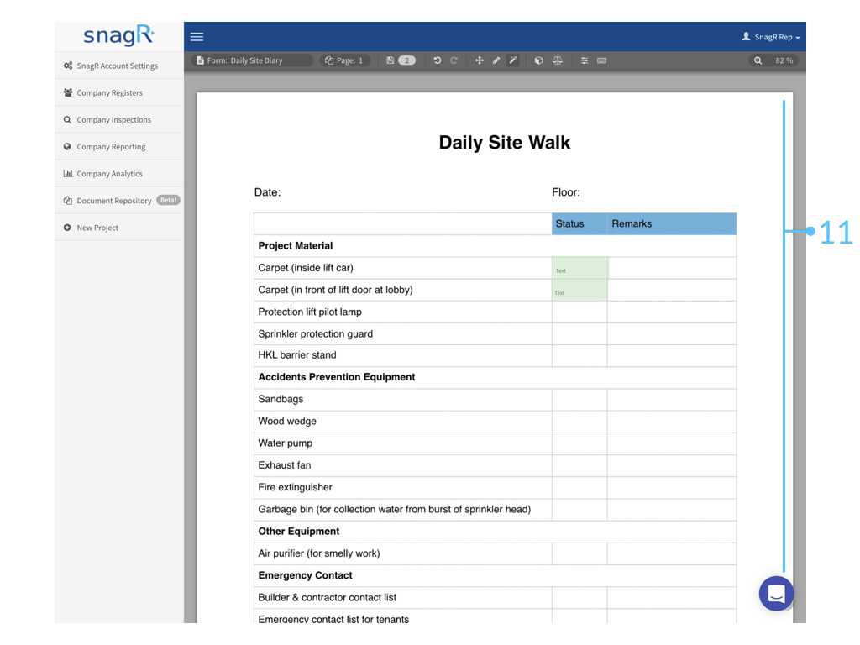The height and width of the screenshot is (645, 860).
Task: Select the magic wand tool
Action: (x=513, y=60)
